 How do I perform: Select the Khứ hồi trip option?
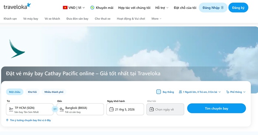(x=32, y=92)
